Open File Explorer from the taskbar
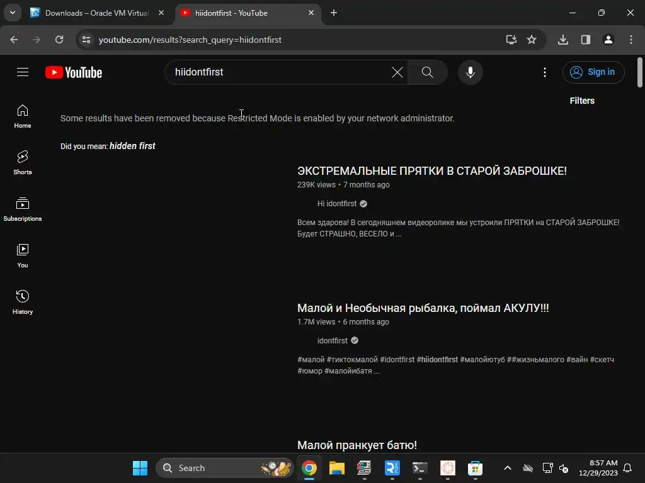The width and height of the screenshot is (645, 483). click(x=336, y=468)
